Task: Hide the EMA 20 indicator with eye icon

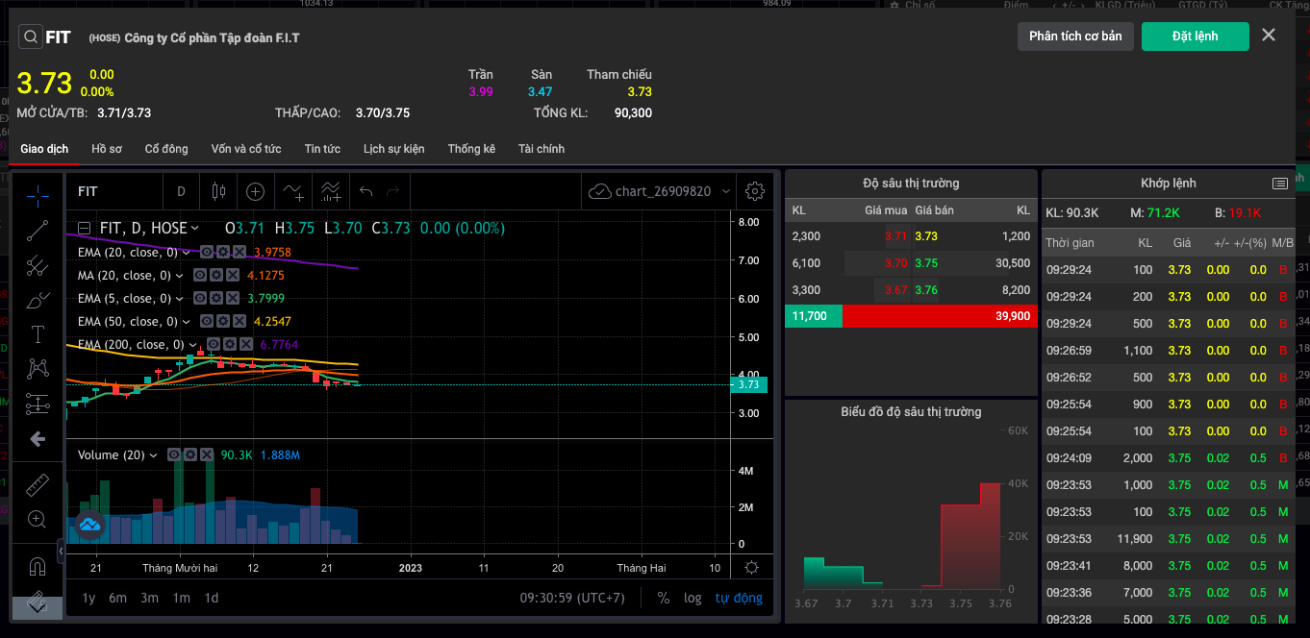Action: 207,252
